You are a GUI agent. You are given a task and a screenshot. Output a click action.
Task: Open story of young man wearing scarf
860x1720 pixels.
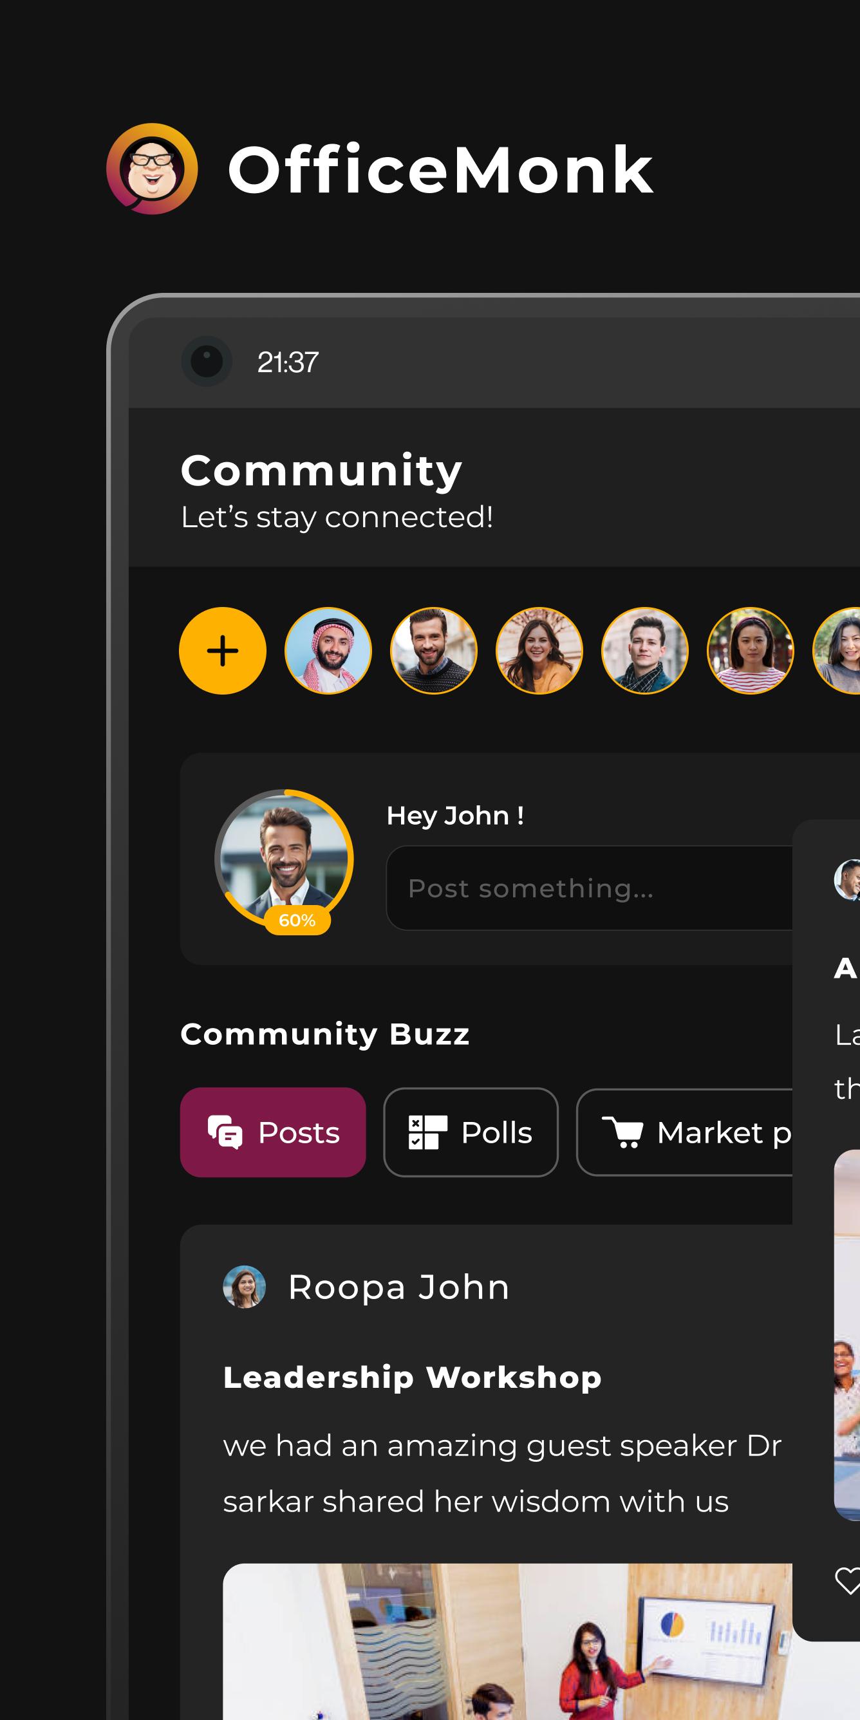tap(644, 650)
